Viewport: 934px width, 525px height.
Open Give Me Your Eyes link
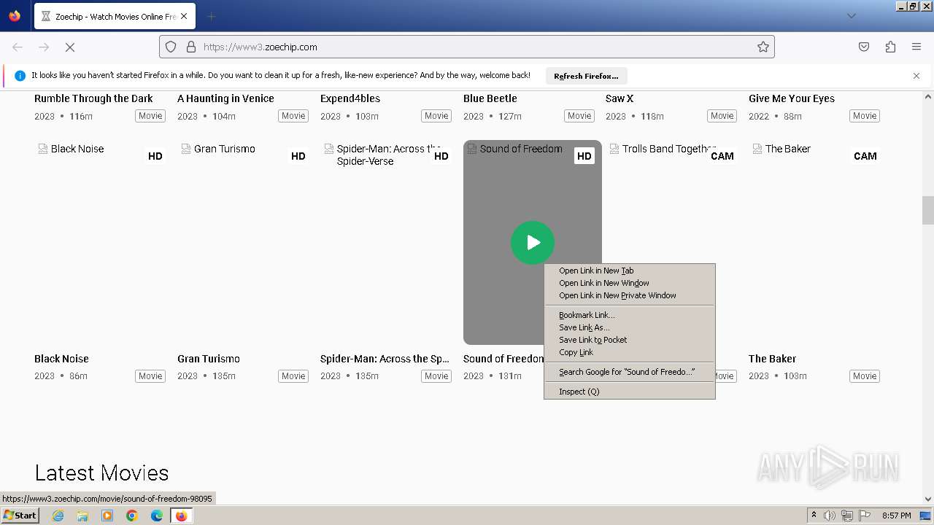pos(792,98)
